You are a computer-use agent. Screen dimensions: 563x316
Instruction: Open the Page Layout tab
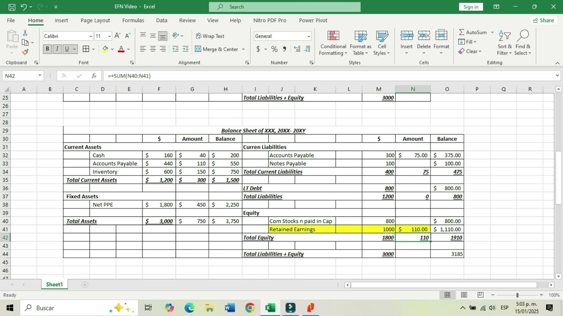[95, 20]
